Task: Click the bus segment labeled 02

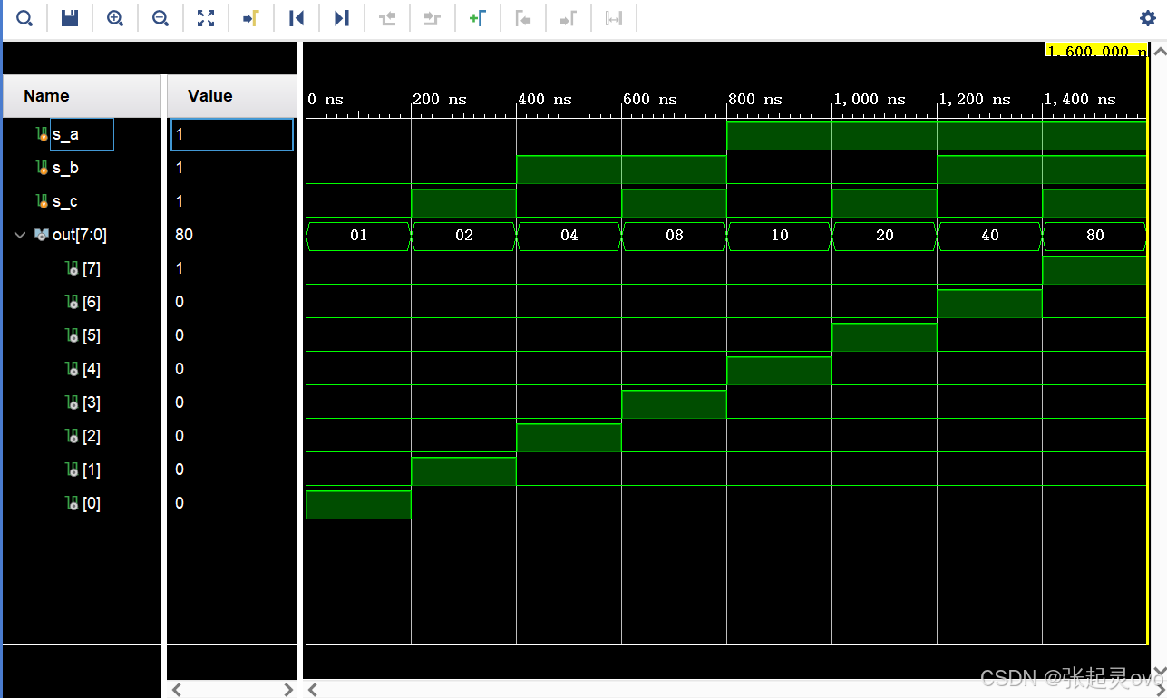Action: point(464,235)
